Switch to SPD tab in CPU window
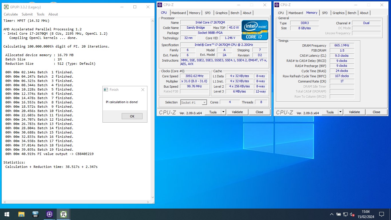This screenshot has height=220, width=391. pos(208,13)
